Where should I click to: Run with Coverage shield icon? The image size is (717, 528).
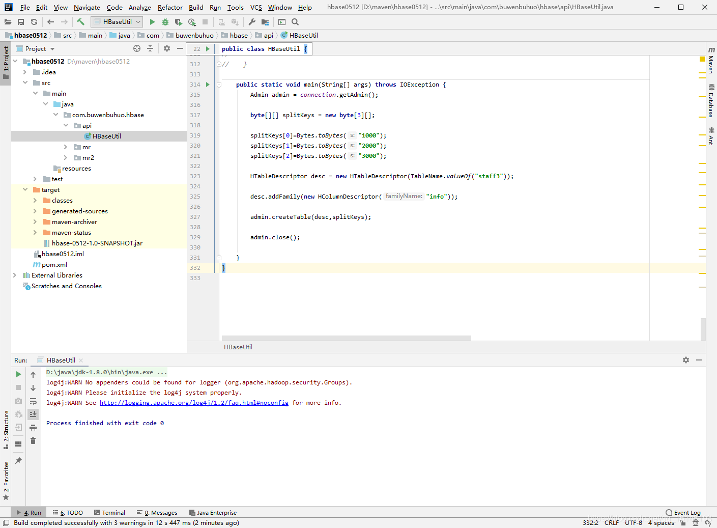pos(178,22)
